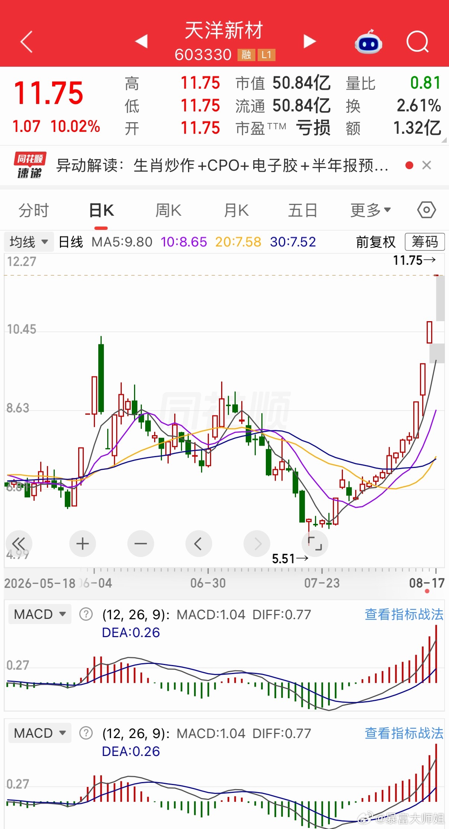The width and height of the screenshot is (449, 829).
Task: Tap the current price 11.75
Action: click(x=49, y=93)
